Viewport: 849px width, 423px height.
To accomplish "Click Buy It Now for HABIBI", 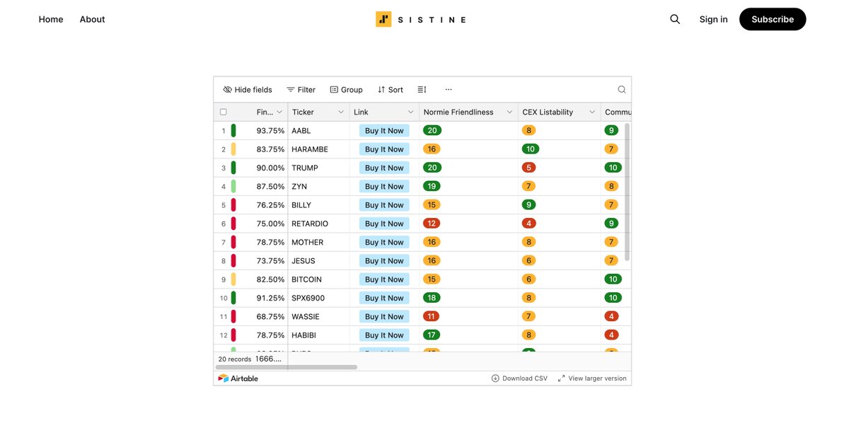I will 384,335.
